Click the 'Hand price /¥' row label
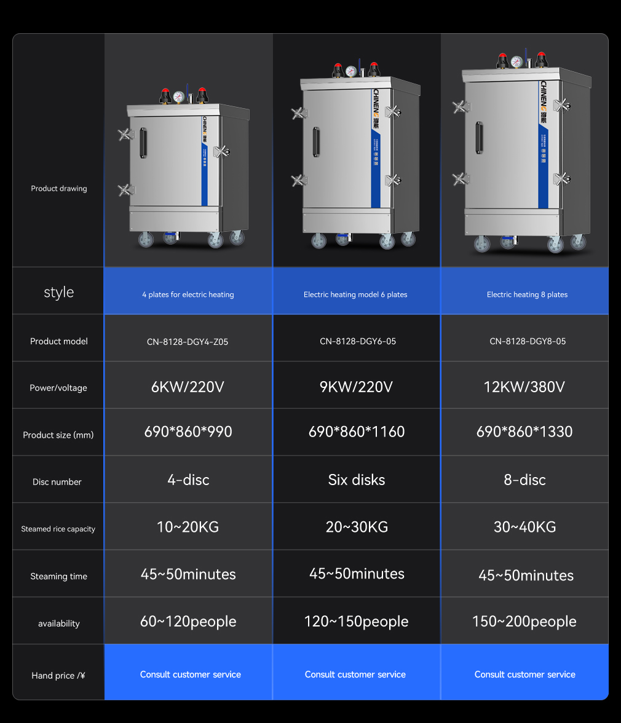The width and height of the screenshot is (621, 723). tap(58, 676)
